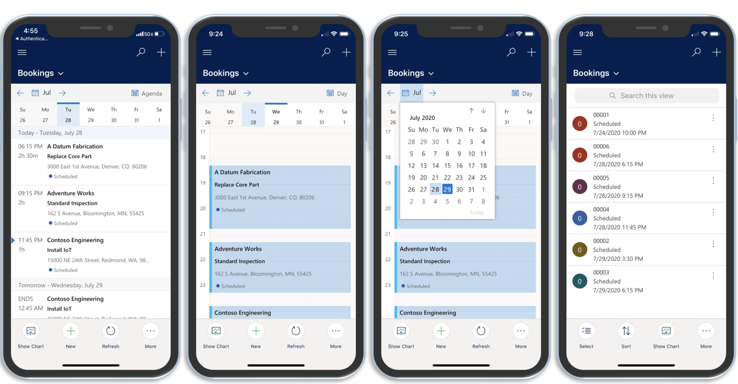Select July 29 on calendar
Viewport: 738px width, 384px height.
tap(445, 189)
